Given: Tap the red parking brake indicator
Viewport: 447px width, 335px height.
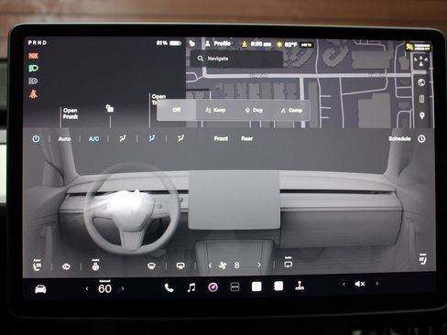Looking at the screenshot, I should (33, 56).
